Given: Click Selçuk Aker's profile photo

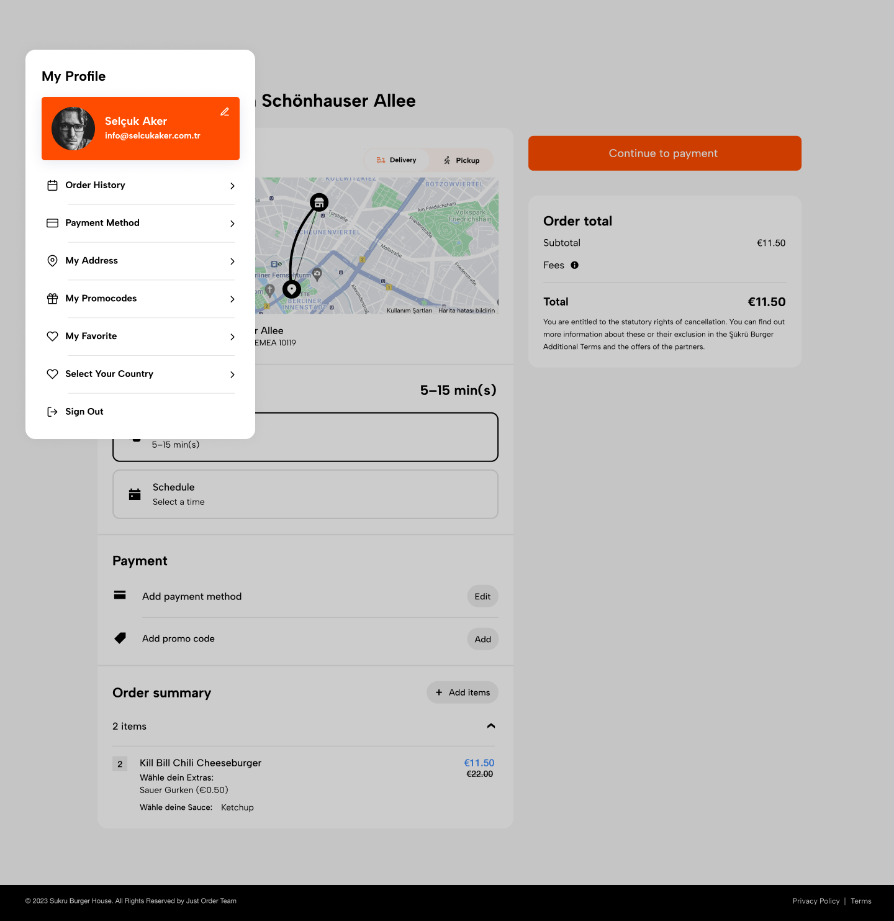Looking at the screenshot, I should click(x=73, y=129).
